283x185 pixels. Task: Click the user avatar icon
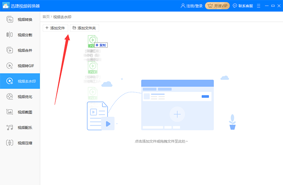point(183,6)
